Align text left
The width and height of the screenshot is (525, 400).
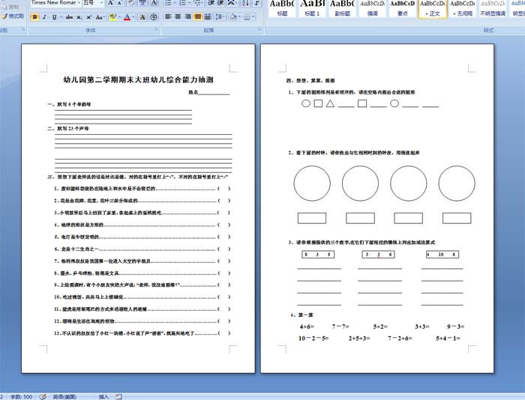169,16
